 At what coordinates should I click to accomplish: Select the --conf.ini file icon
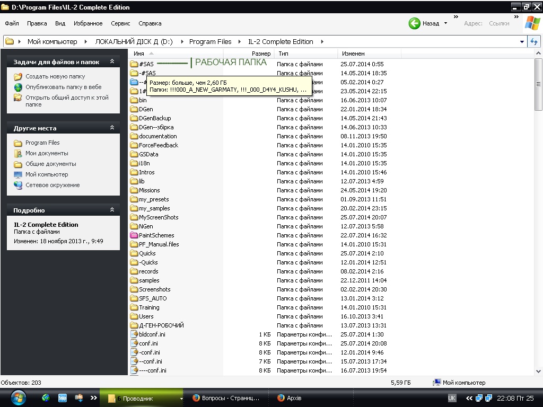pyautogui.click(x=134, y=361)
